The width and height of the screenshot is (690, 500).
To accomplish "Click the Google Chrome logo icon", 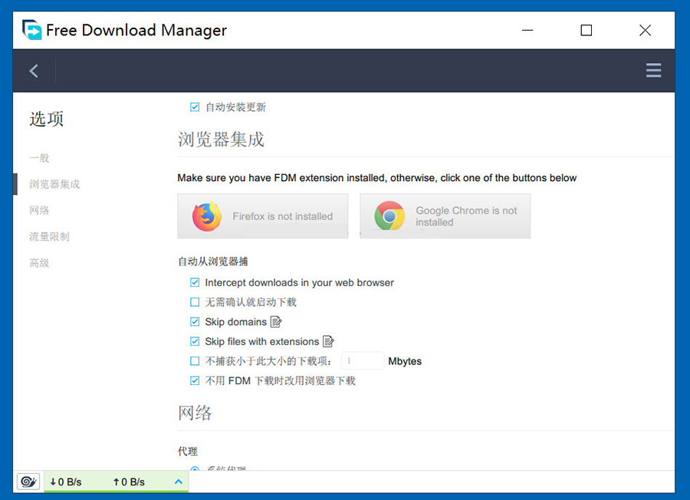I will click(x=389, y=216).
